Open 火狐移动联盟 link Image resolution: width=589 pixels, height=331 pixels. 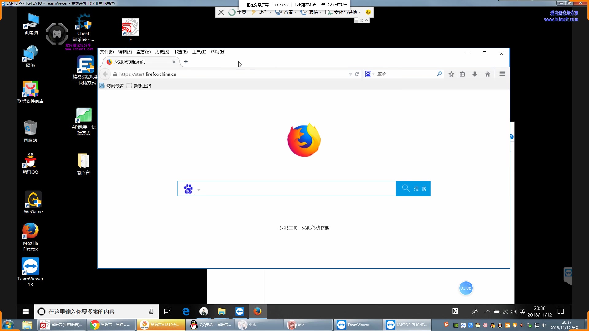pyautogui.click(x=315, y=228)
